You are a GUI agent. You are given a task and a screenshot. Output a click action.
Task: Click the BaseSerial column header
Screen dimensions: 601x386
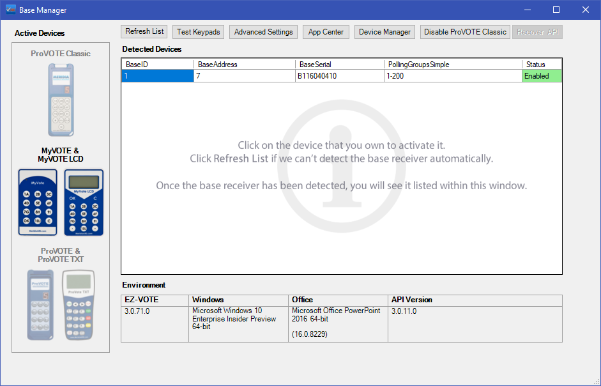(340, 65)
